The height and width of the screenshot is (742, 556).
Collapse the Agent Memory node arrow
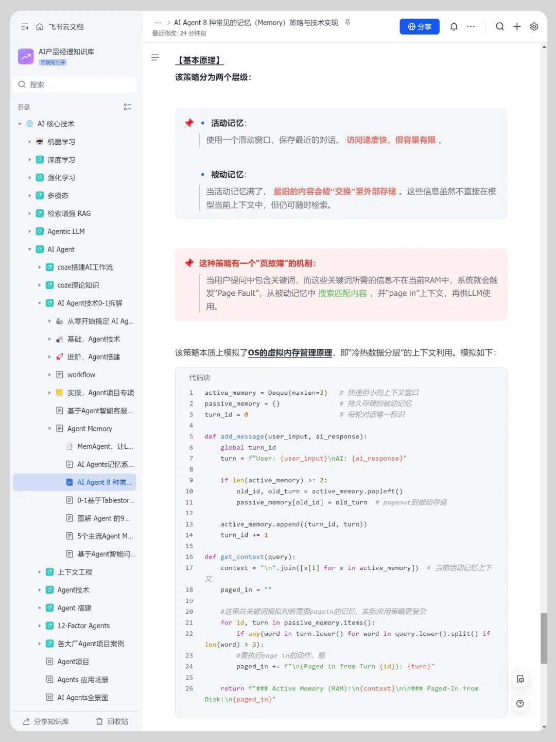pyautogui.click(x=49, y=429)
